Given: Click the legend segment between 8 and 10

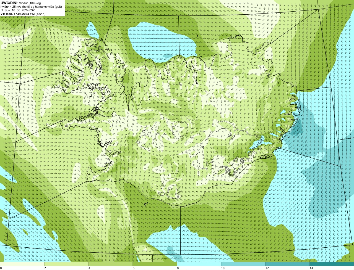Looking at the screenshot, I should [199, 264].
